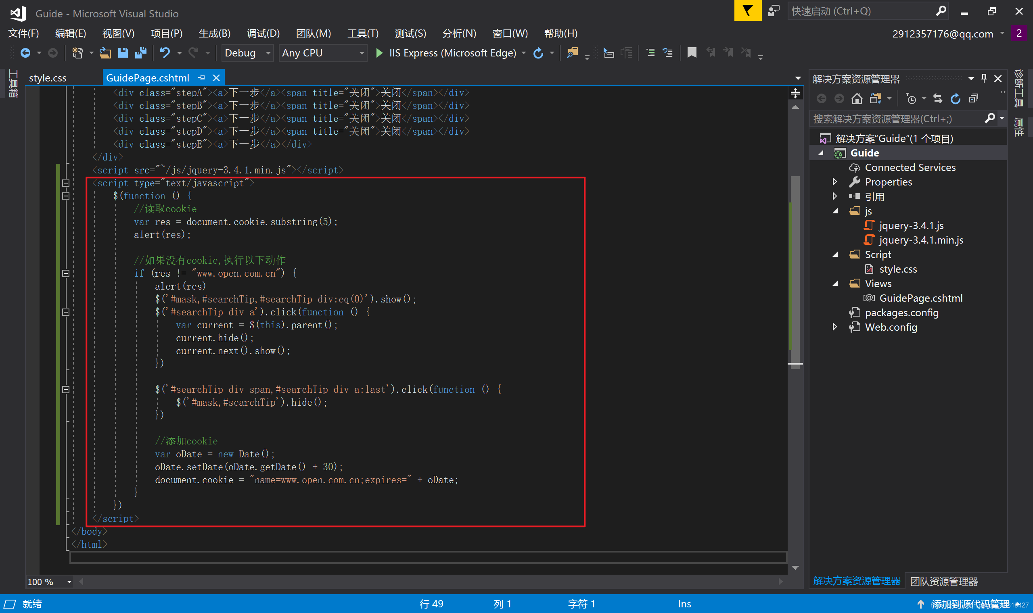Click the yellow notification filter flag icon
1033x613 pixels.
point(747,11)
